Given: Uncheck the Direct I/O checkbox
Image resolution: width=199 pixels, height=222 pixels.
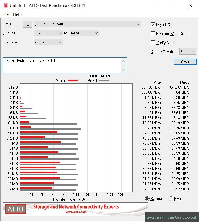Looking at the screenshot, I should 153,25.
